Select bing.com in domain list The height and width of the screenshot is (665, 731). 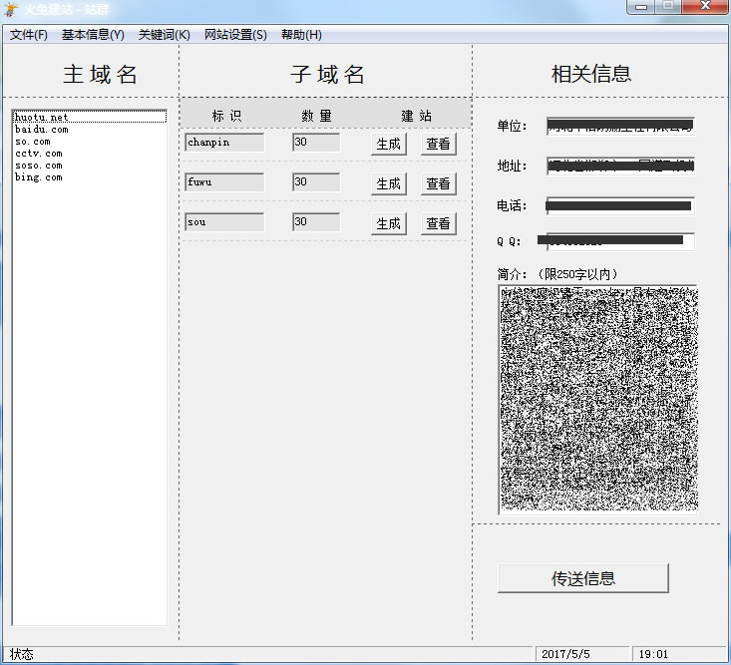[x=38, y=177]
